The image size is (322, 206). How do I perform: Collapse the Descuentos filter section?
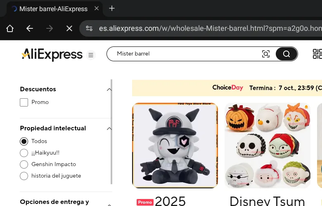pyautogui.click(x=109, y=89)
